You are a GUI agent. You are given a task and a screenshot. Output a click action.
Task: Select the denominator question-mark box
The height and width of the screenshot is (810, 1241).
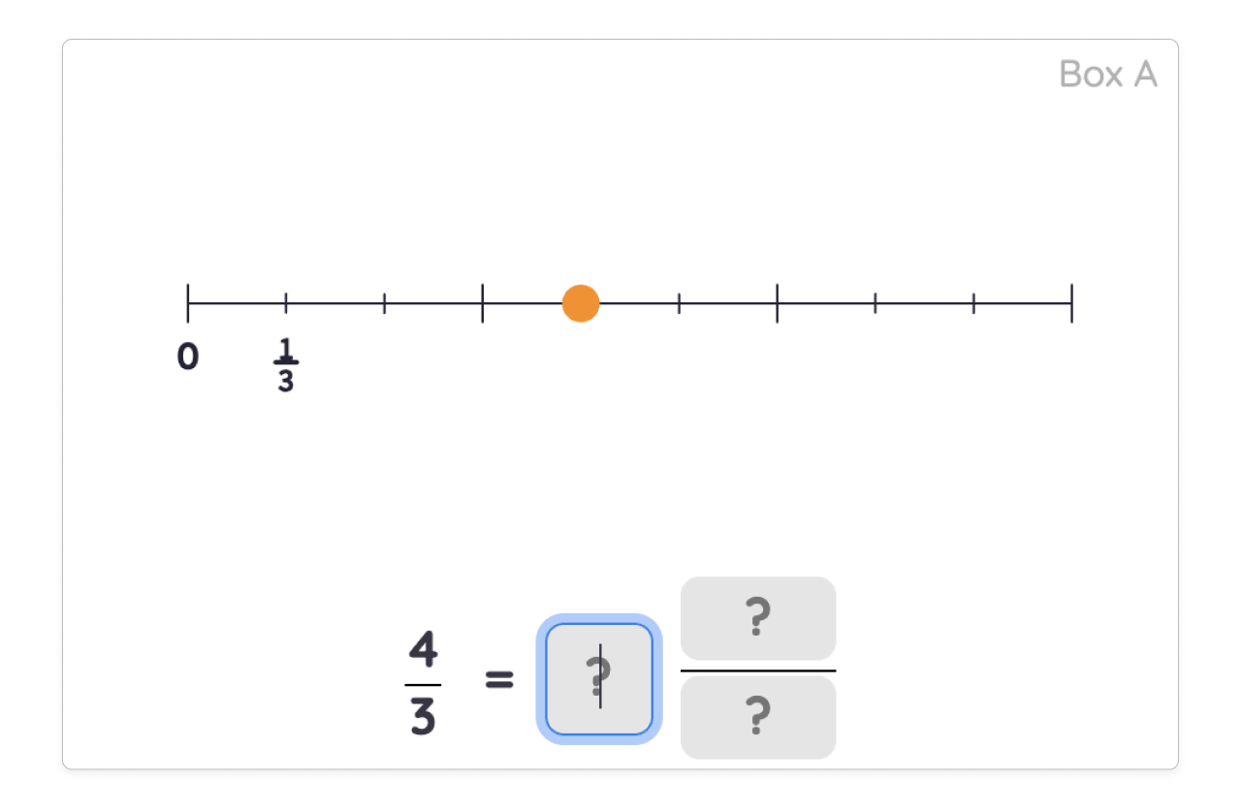coord(758,717)
